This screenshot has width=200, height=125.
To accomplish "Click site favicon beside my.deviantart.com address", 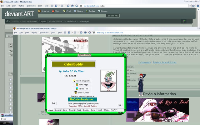I will click(81, 6).
